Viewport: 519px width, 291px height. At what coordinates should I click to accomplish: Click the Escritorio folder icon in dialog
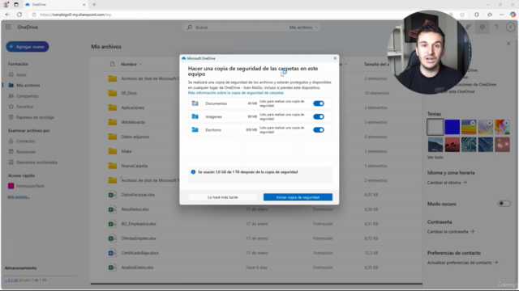195,129
